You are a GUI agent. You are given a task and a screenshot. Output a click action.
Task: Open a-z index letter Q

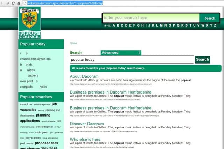(178, 25)
